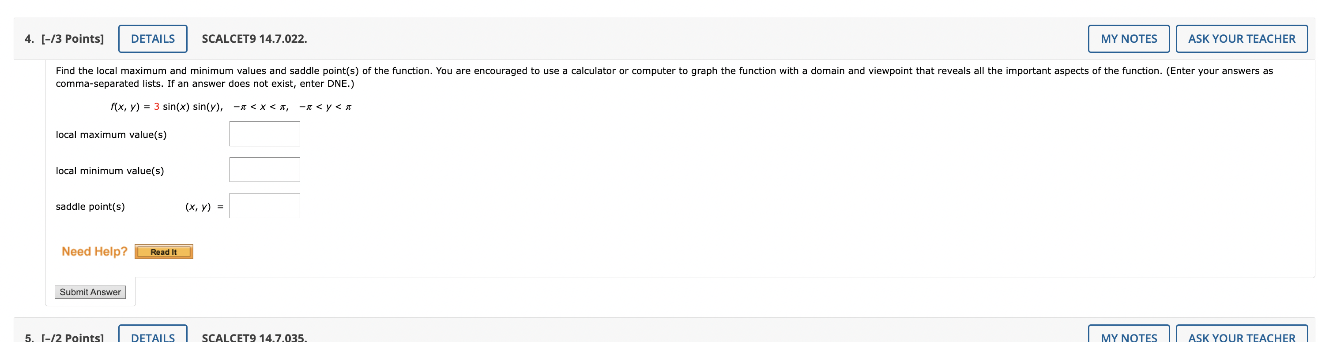Click the saddle point(s) answer box
Screen dimensions: 1318x342
point(264,205)
